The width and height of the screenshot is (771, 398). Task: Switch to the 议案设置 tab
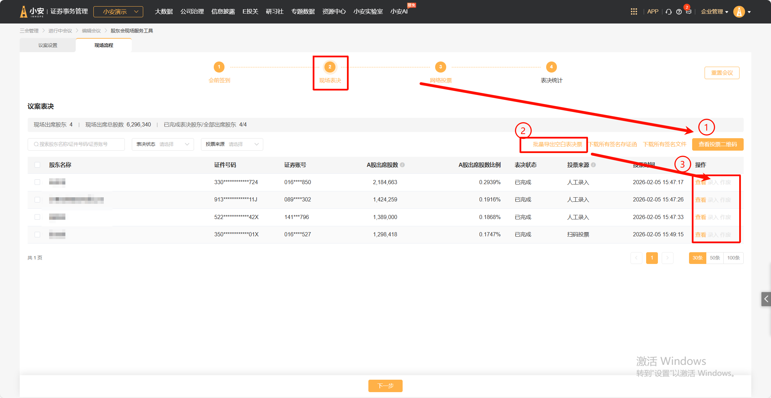pos(48,45)
